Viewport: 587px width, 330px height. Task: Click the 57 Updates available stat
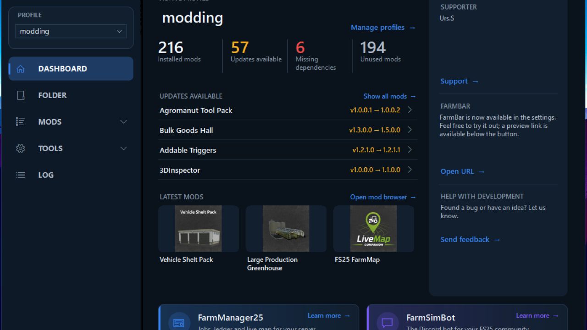(256, 52)
